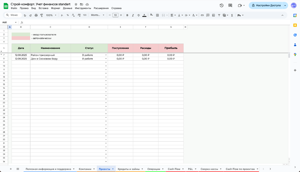Click the Insert comment icon
300x172 pixels.
(x=208, y=15)
